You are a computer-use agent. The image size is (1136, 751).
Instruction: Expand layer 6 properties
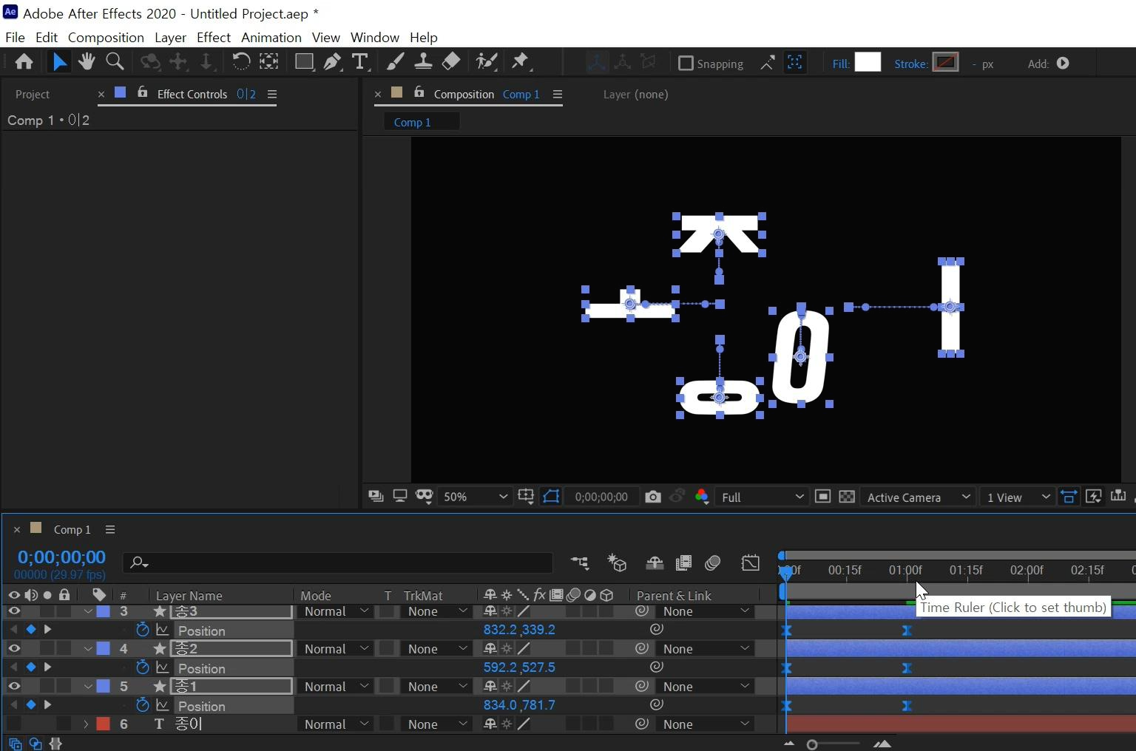(86, 724)
